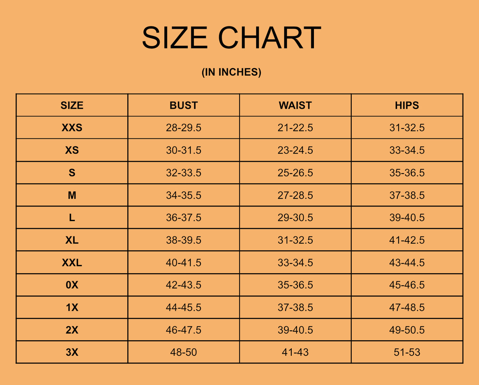Select the SIZE column header
Viewport: 479px width, 385px height.
pyautogui.click(x=72, y=105)
